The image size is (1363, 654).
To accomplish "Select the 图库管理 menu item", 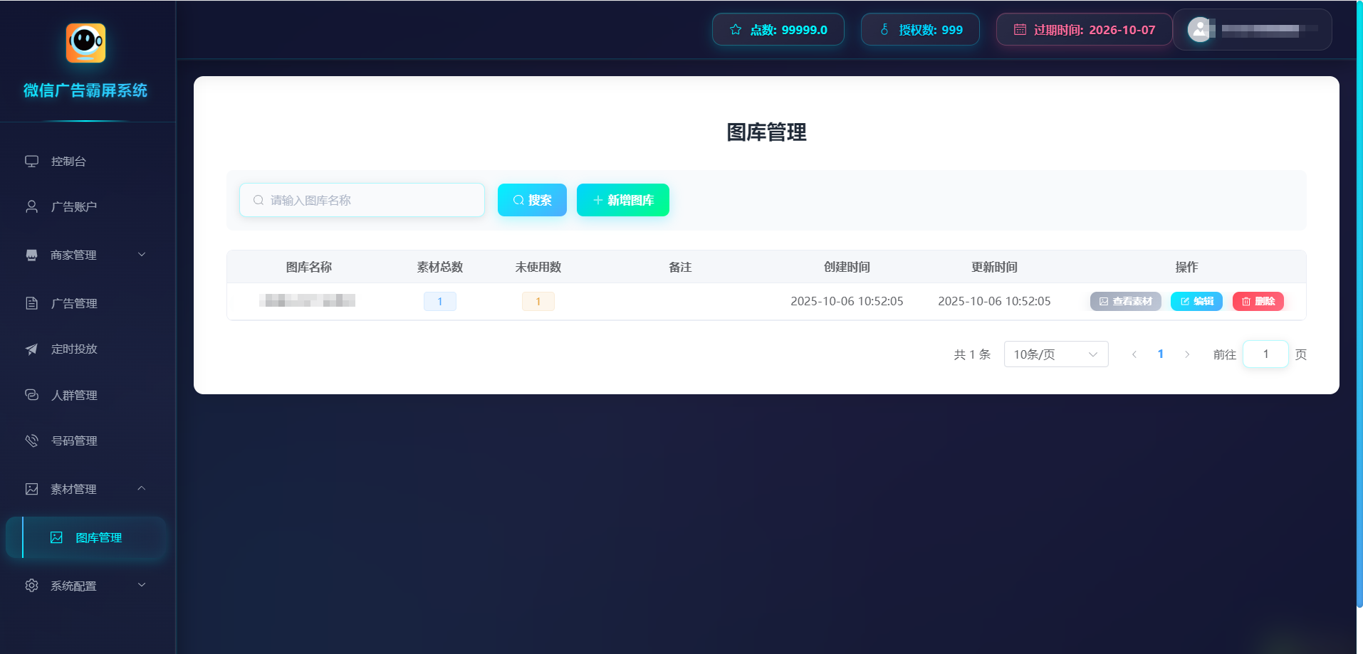I will 98,538.
